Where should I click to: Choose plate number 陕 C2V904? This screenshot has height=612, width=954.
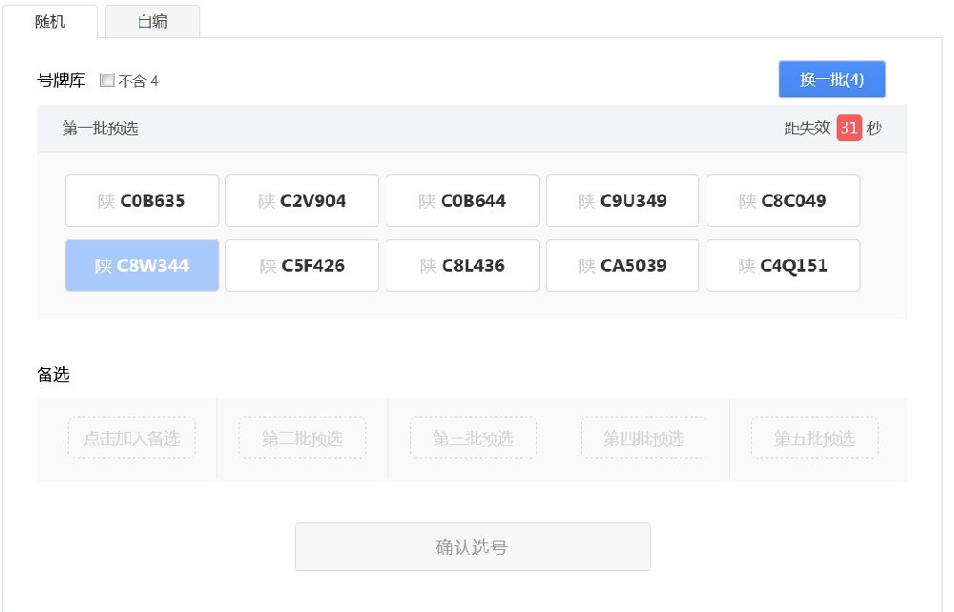coord(302,201)
